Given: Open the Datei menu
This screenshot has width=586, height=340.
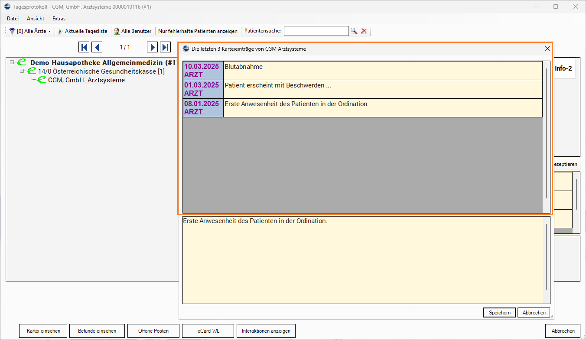Looking at the screenshot, I should click(13, 19).
